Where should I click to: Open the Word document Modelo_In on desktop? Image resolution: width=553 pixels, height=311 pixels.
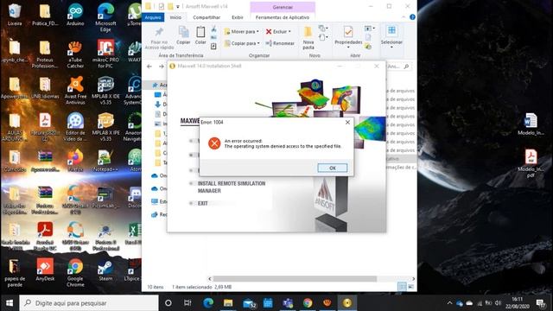pos(531,124)
